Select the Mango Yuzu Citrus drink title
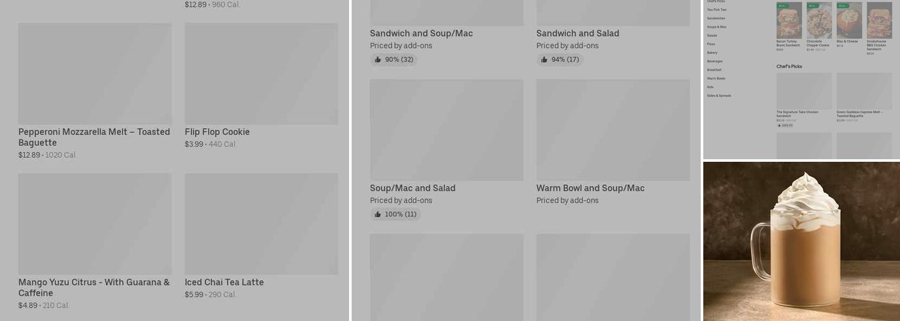The image size is (900, 321). pyautogui.click(x=94, y=288)
